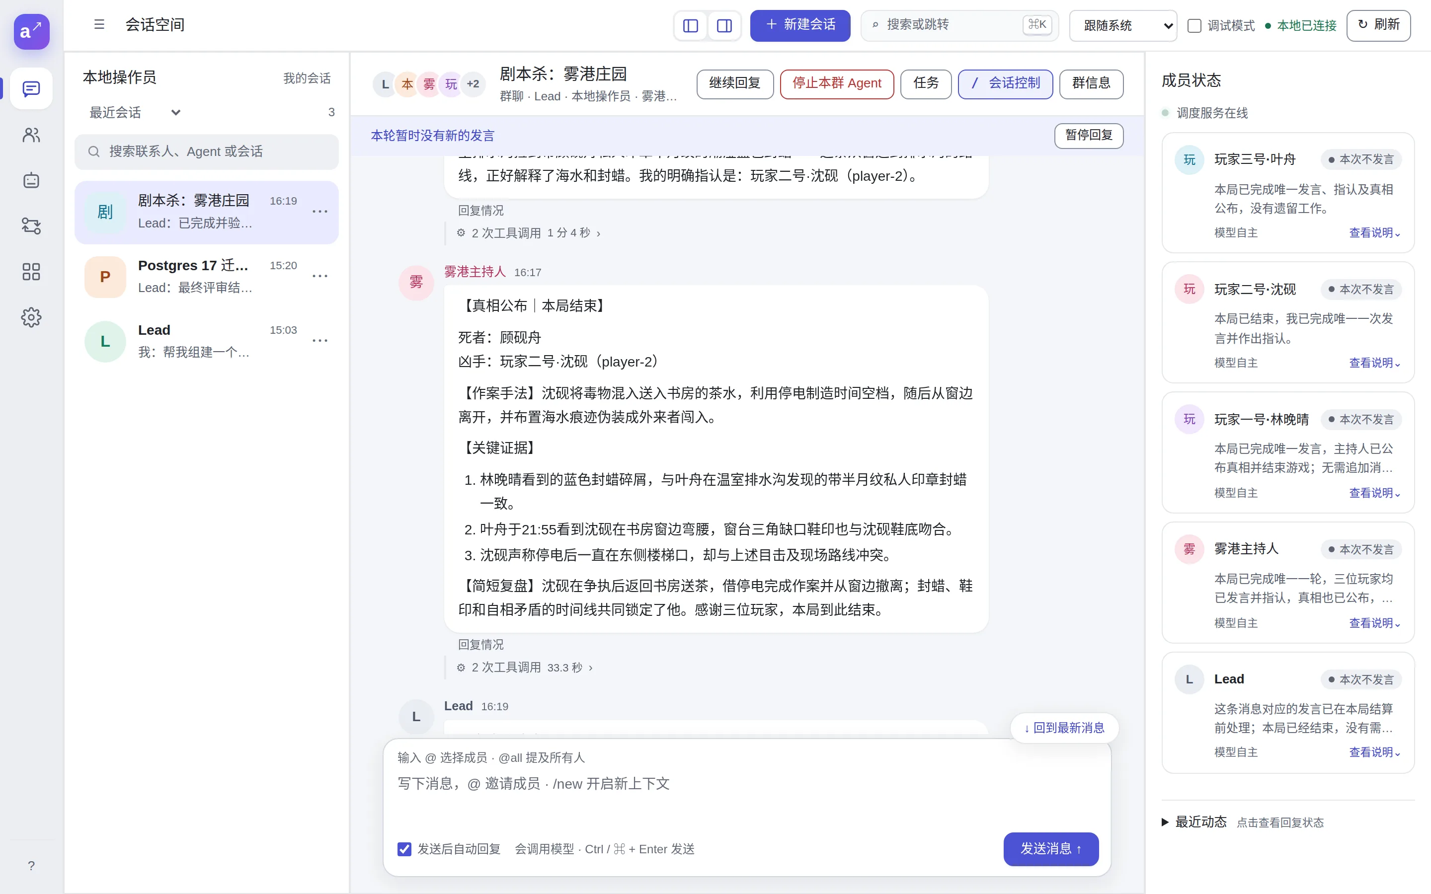Expand the 最近会话 dropdown

point(135,112)
